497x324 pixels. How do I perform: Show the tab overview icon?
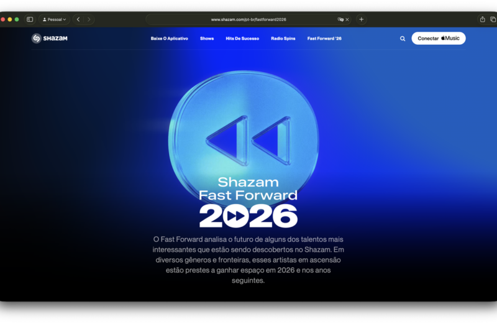coord(493,19)
